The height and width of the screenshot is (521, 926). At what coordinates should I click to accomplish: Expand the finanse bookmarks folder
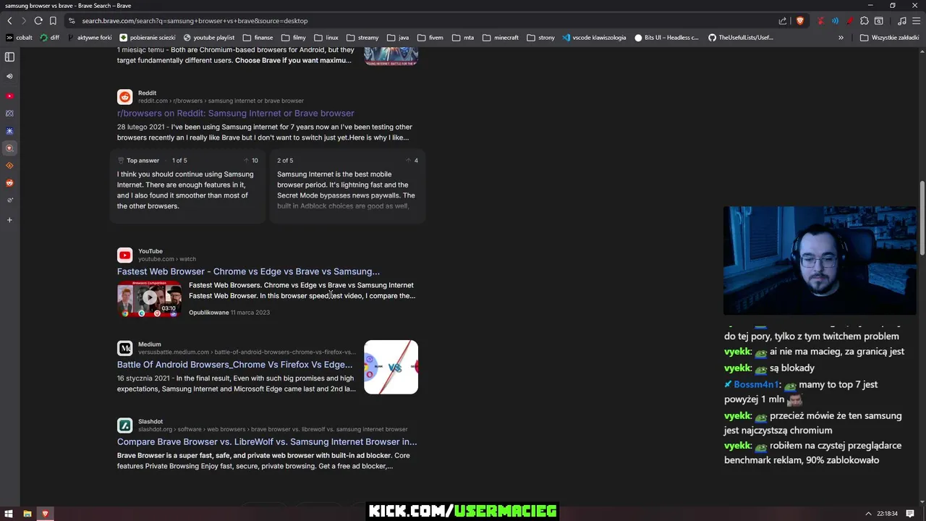[258, 38]
